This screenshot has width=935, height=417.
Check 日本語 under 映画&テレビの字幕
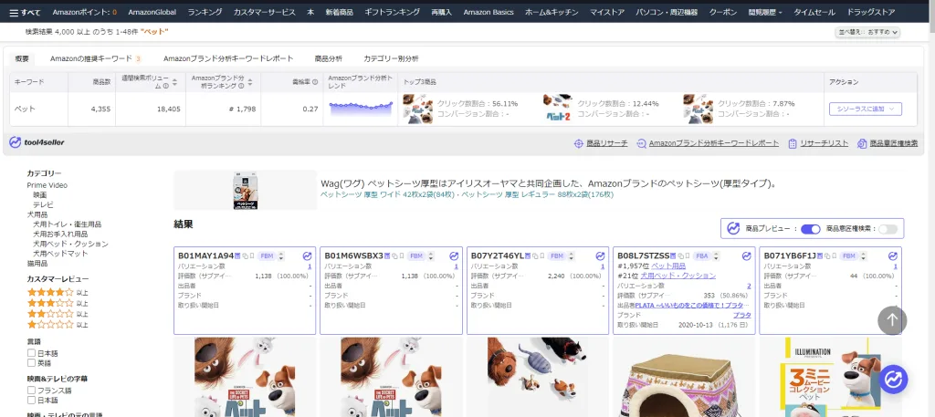(31, 400)
